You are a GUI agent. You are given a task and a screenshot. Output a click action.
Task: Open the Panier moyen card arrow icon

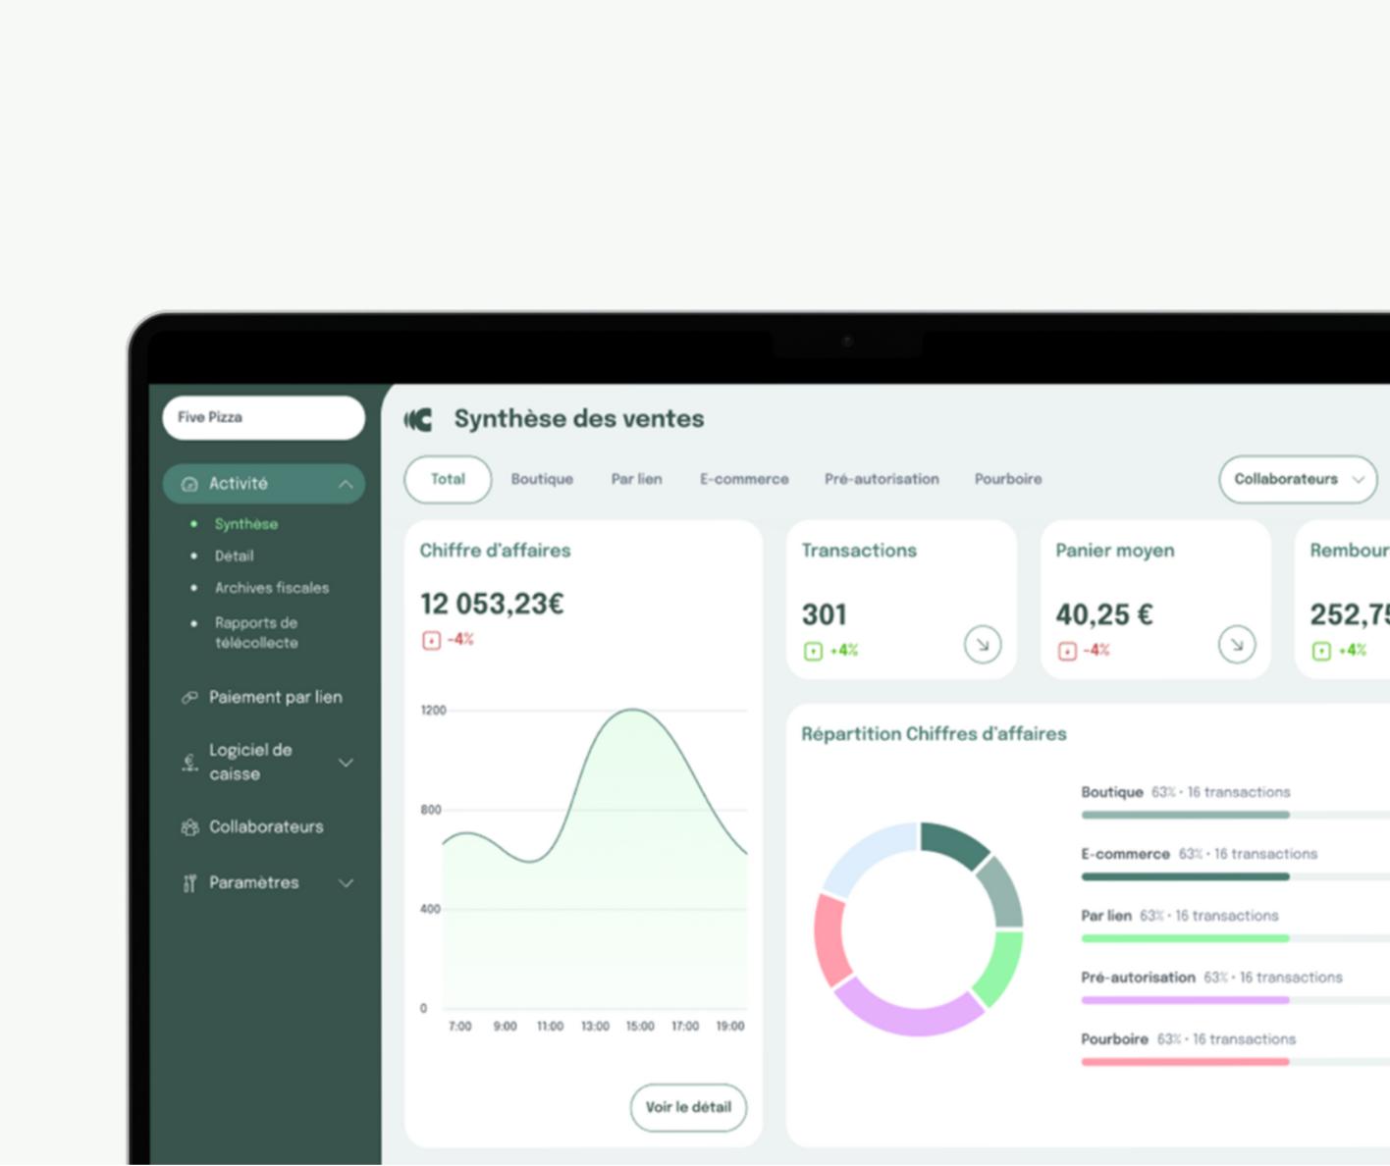(x=1236, y=645)
